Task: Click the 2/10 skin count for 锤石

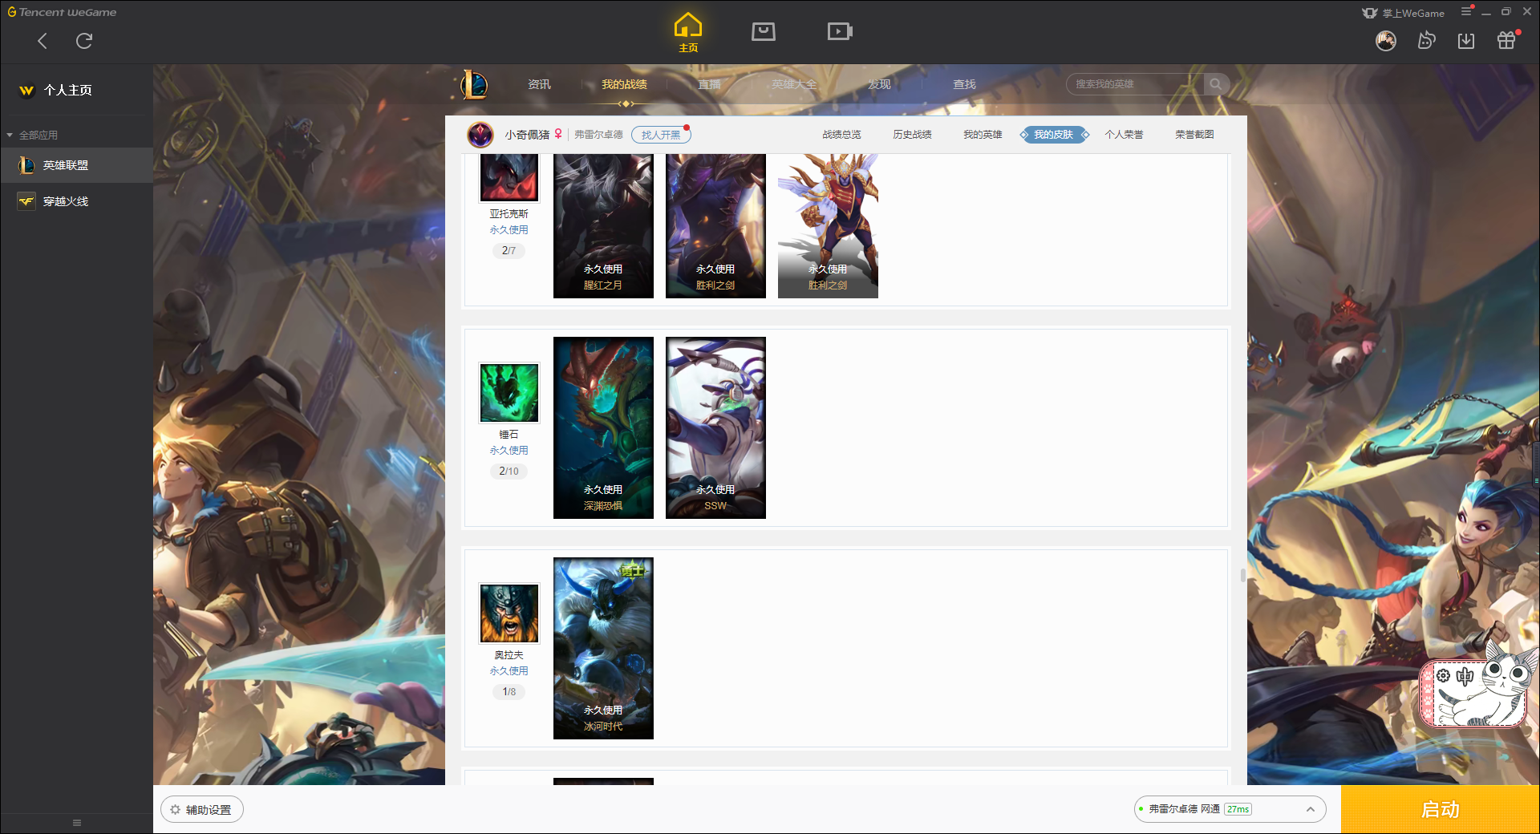Action: pos(509,472)
